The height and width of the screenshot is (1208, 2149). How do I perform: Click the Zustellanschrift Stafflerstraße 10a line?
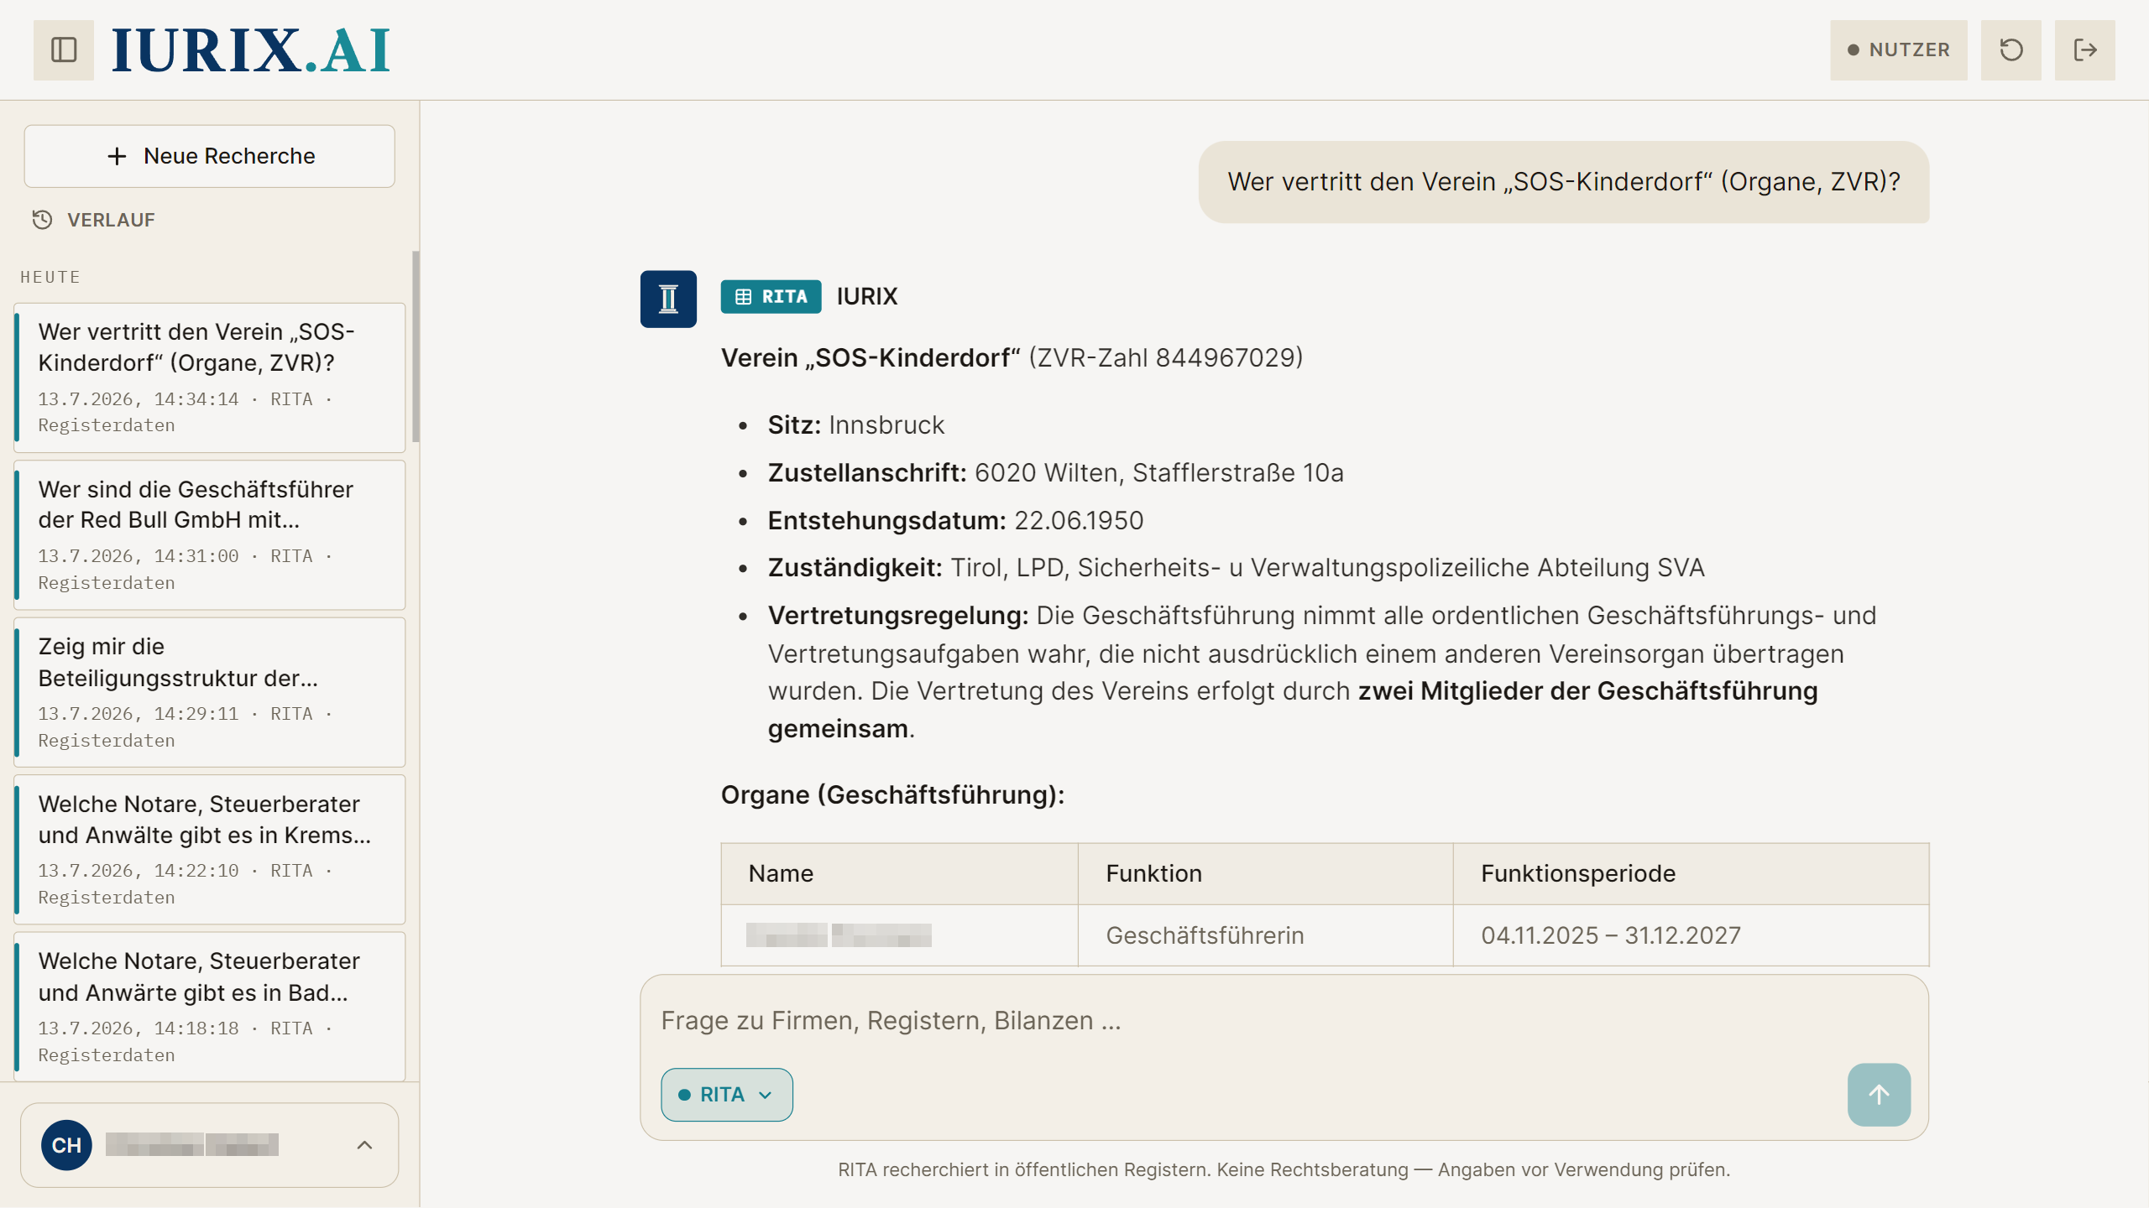(1055, 473)
